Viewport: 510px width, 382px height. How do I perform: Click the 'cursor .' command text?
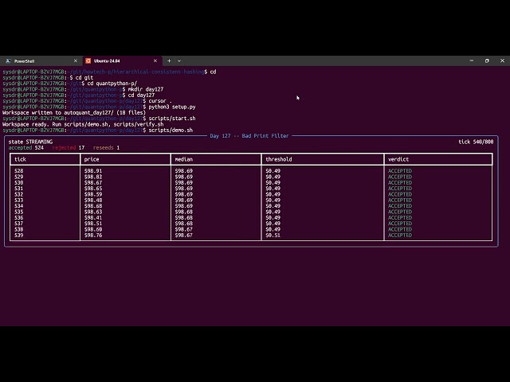pos(160,101)
